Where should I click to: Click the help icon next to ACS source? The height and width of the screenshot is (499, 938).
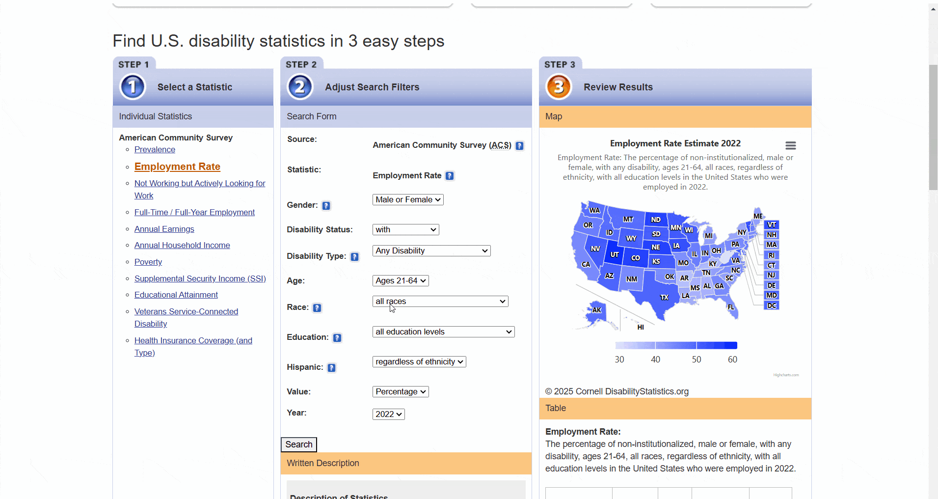tap(520, 146)
